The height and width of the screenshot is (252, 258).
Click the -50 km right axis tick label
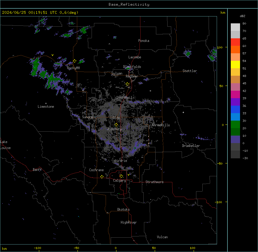[x=220, y=163]
